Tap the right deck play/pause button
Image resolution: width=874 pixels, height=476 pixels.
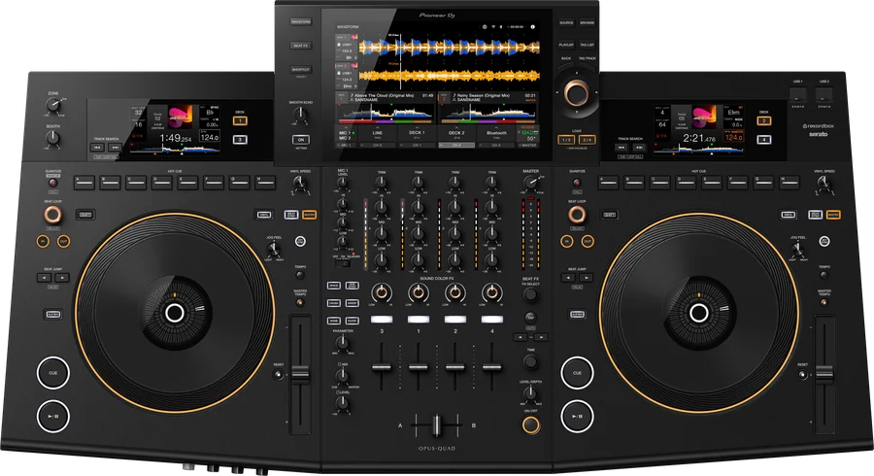point(577,417)
